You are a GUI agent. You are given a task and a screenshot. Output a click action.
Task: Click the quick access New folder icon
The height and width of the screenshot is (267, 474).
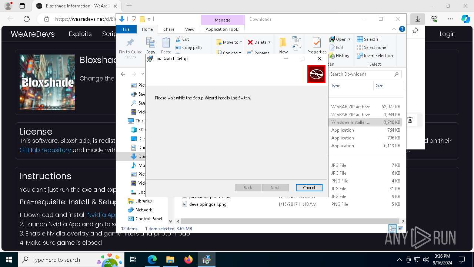coord(142,19)
